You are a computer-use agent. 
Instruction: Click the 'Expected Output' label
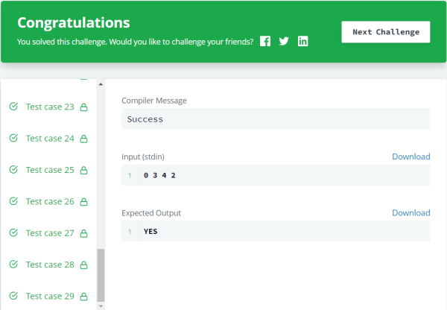pos(151,213)
